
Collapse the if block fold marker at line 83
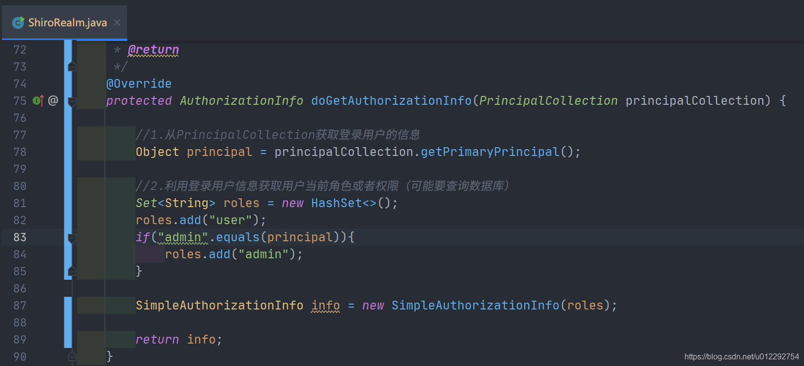pos(72,238)
